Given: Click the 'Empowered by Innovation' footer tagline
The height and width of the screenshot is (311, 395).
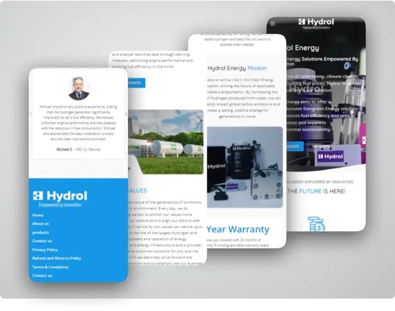Looking at the screenshot, I should click(60, 205).
